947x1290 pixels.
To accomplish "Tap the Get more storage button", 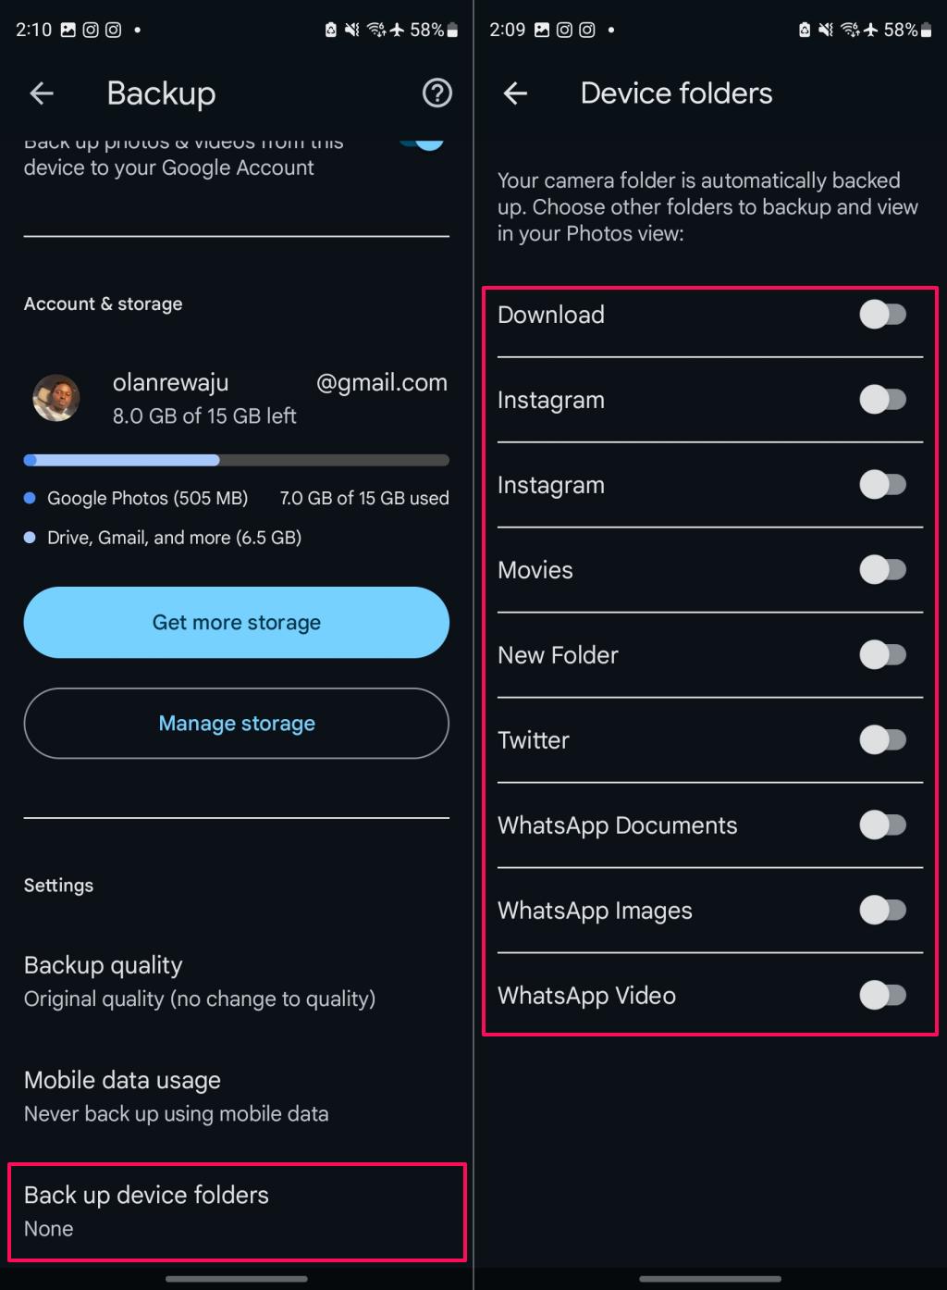I will (237, 623).
